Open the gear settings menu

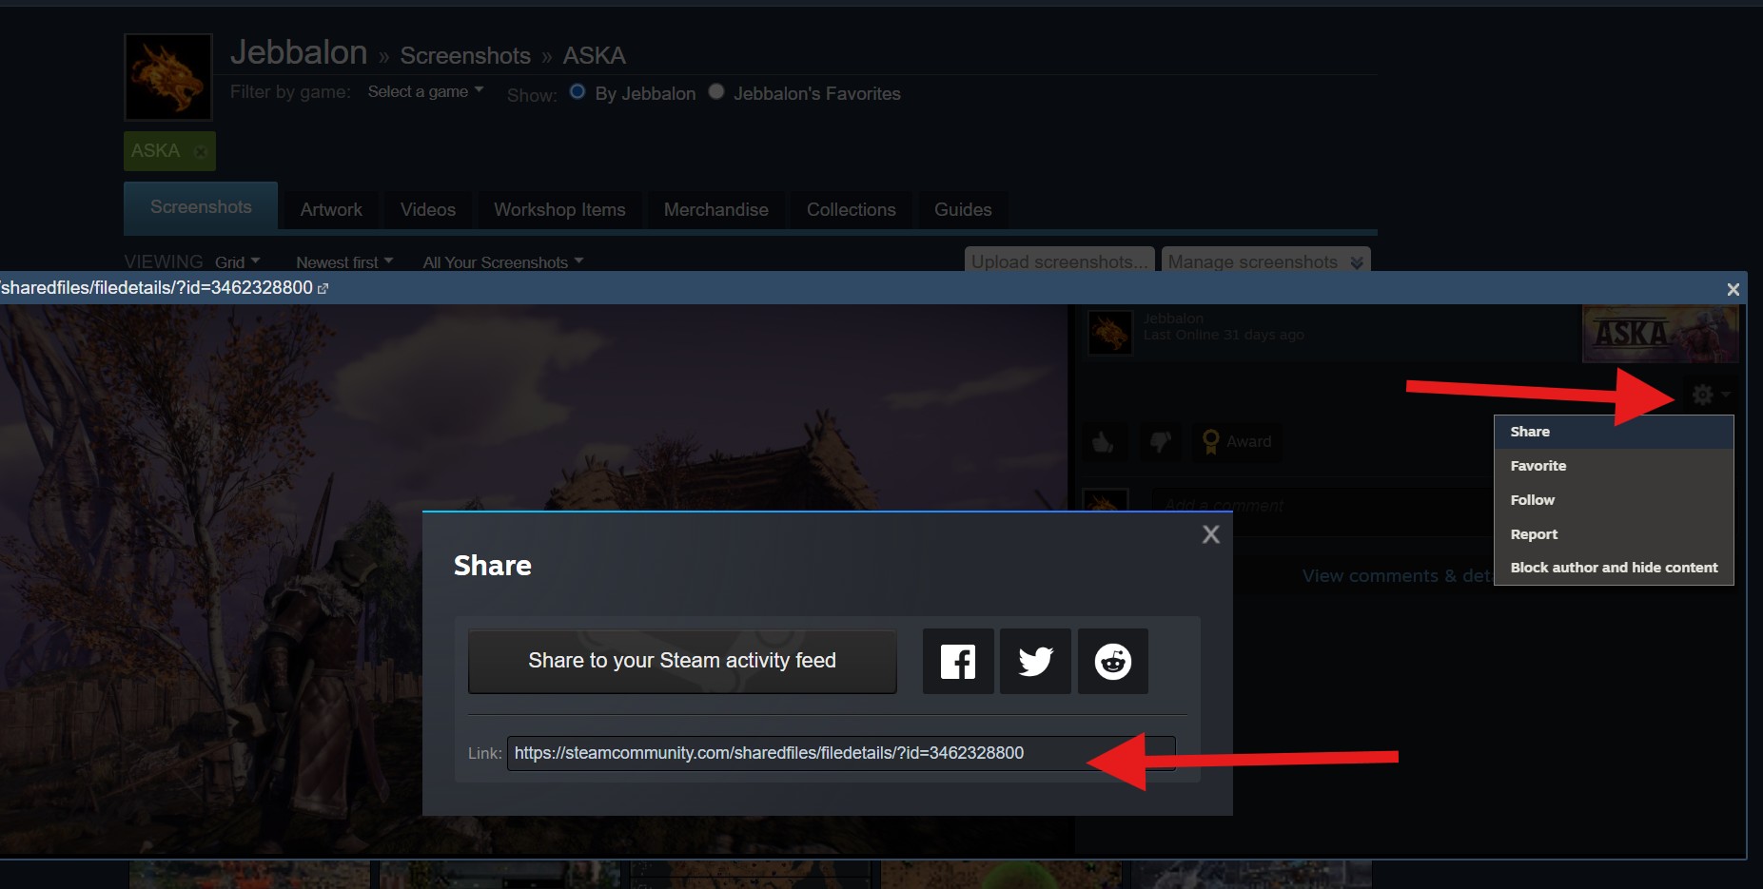(1710, 395)
